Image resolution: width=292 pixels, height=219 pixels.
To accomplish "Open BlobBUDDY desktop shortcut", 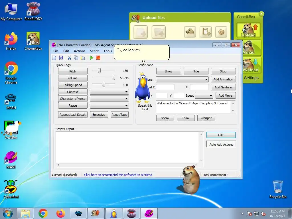I will [x=33, y=11].
